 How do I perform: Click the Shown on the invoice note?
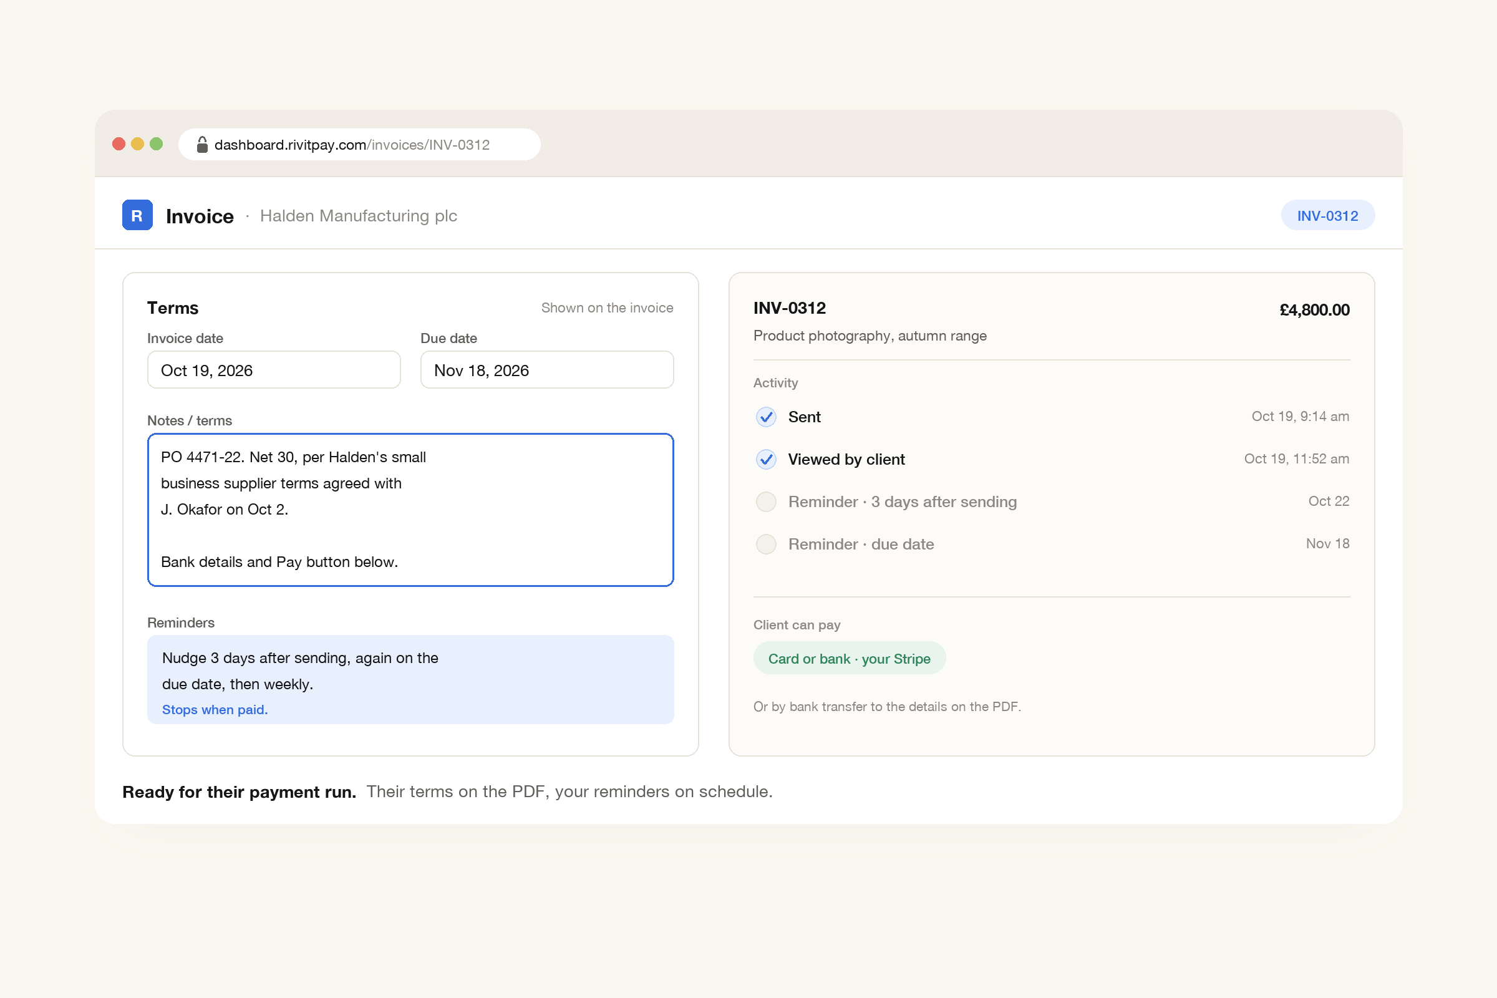[606, 308]
